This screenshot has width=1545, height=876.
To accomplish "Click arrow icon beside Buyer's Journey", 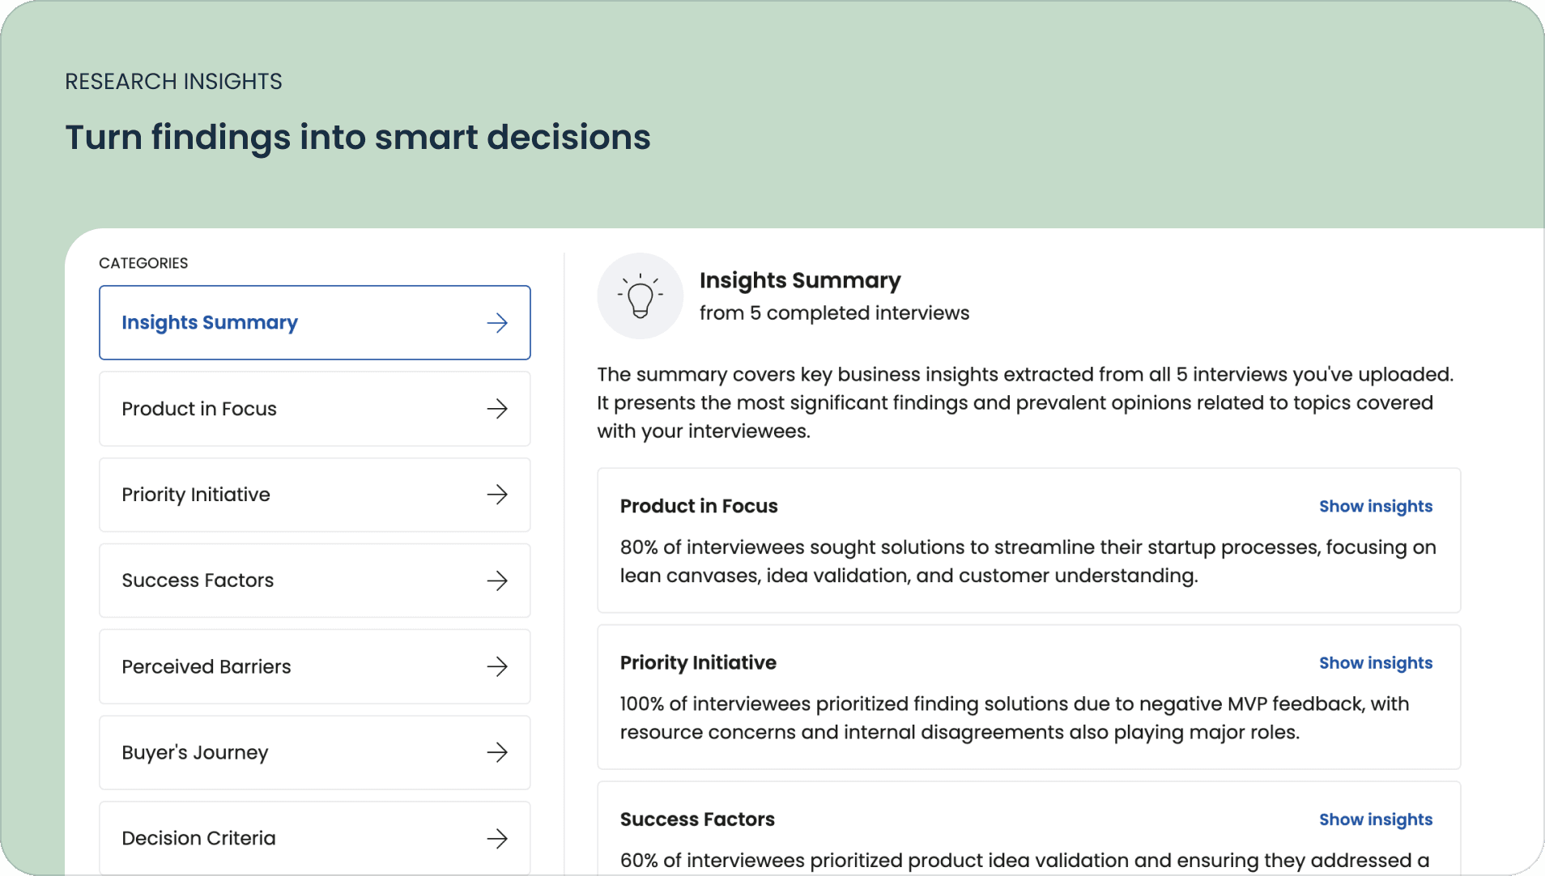I will click(497, 752).
